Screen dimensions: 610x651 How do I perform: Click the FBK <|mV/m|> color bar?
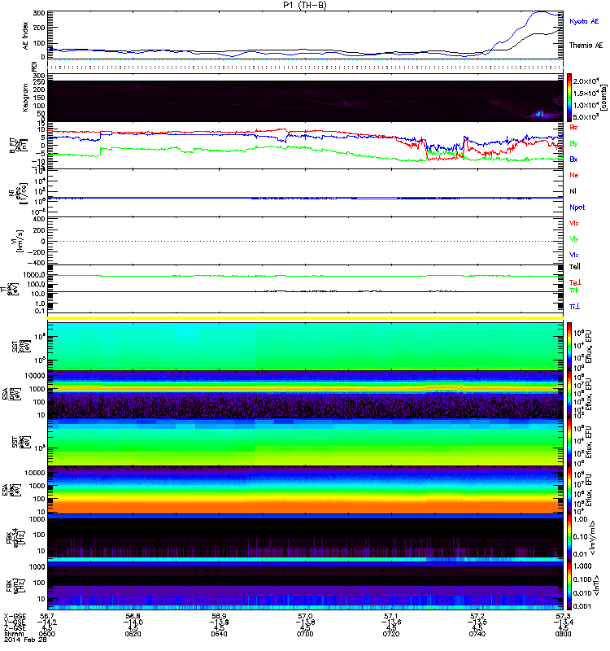pos(569,538)
